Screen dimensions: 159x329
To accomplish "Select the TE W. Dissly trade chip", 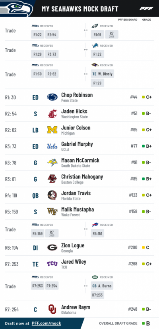I will tap(103, 74).
